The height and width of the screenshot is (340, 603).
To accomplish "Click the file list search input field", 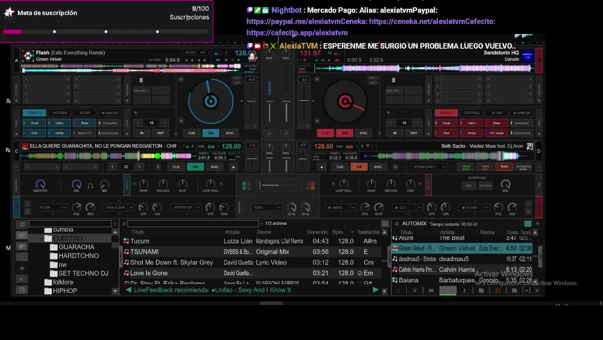I will [193, 224].
